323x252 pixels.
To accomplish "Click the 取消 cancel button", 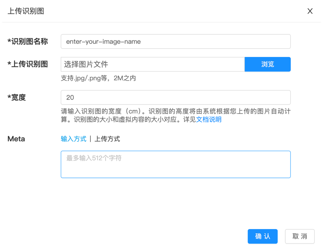I will (x=300, y=237).
